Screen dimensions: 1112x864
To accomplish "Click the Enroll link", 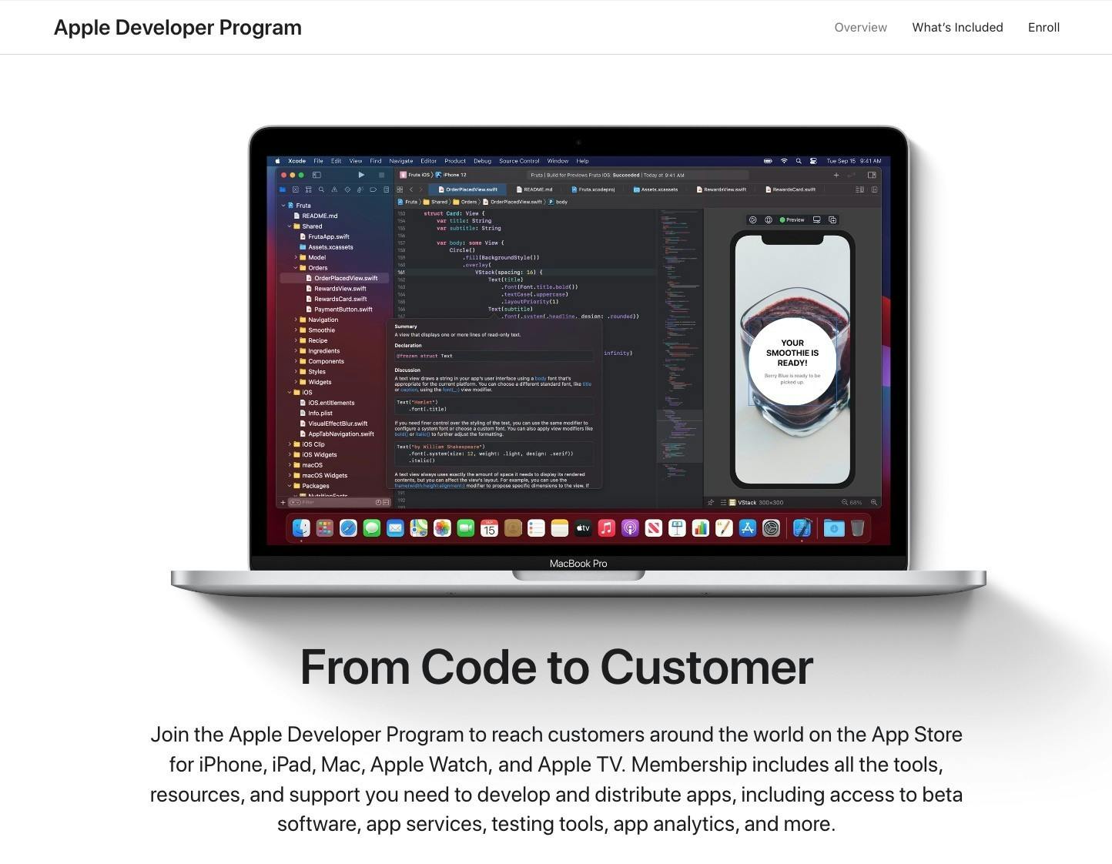I will pyautogui.click(x=1043, y=28).
